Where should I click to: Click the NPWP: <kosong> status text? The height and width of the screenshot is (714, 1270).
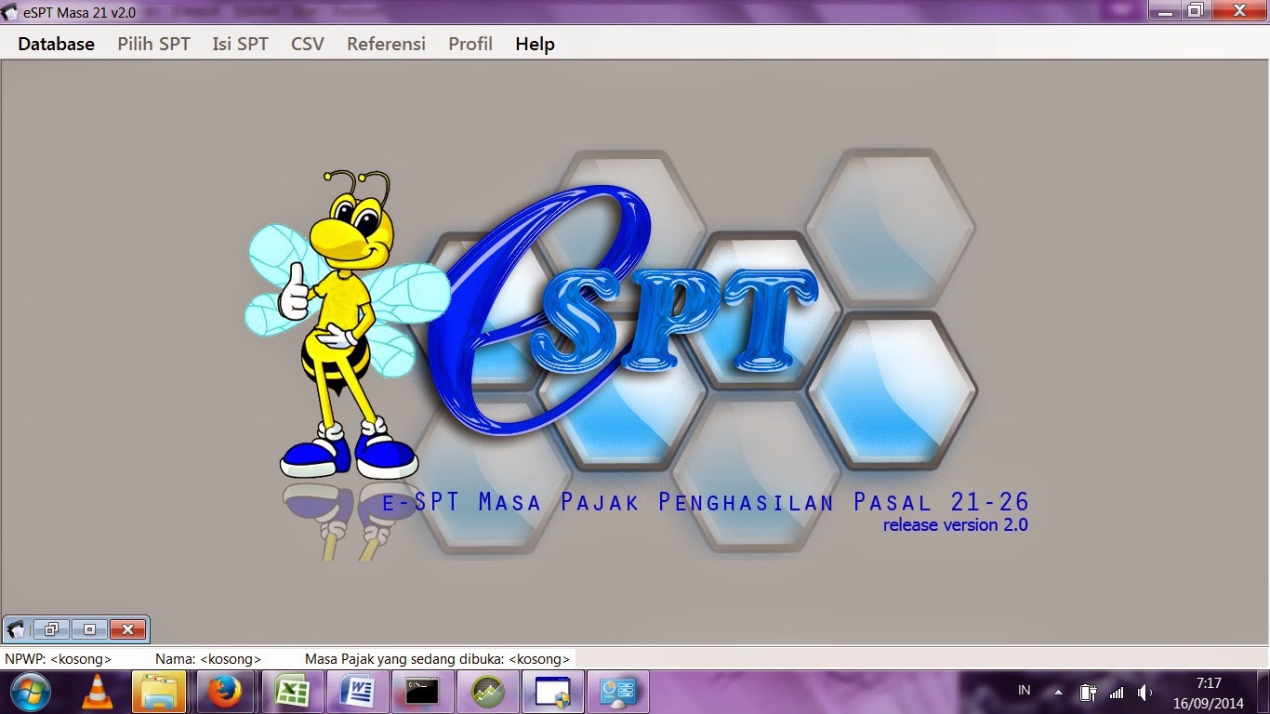(x=59, y=658)
